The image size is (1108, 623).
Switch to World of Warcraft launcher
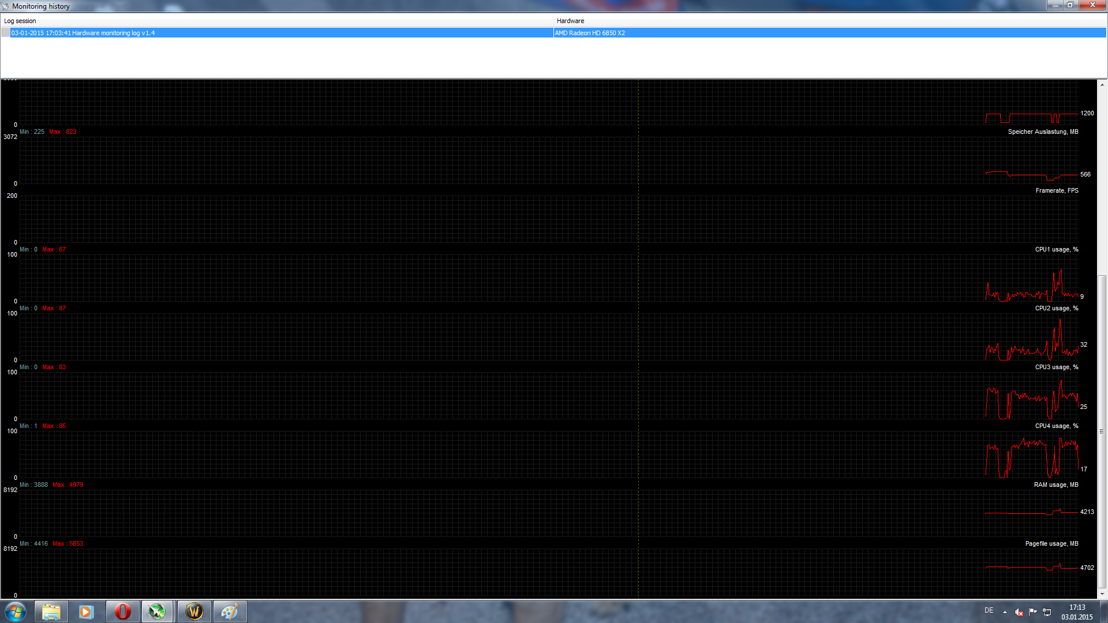point(194,611)
